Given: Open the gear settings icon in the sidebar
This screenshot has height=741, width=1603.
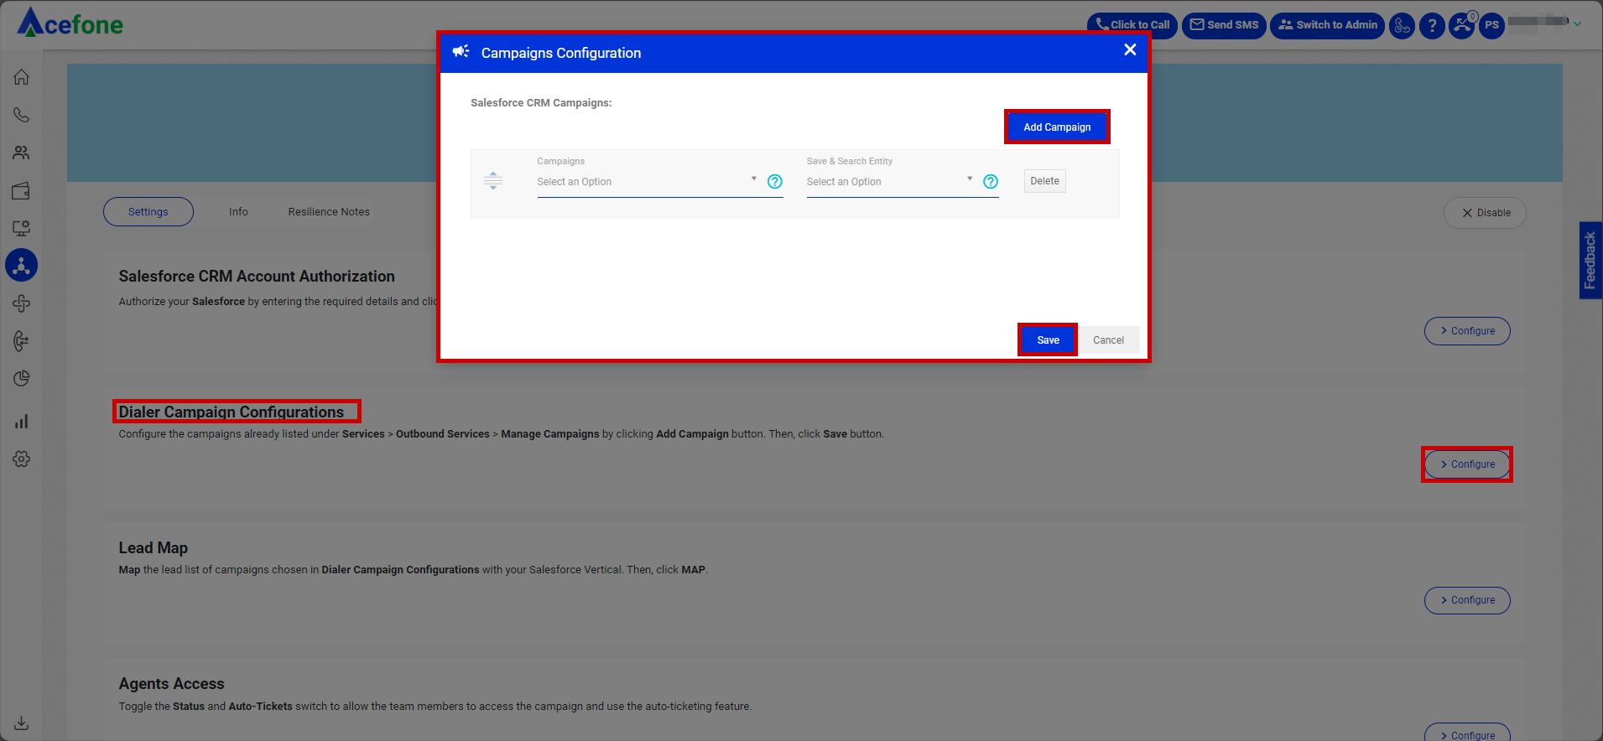Looking at the screenshot, I should (22, 459).
